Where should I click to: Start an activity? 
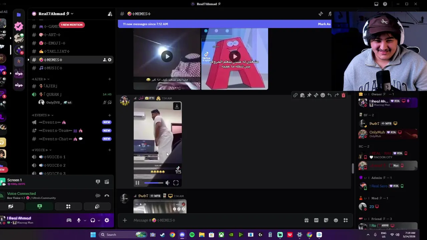pos(68,207)
